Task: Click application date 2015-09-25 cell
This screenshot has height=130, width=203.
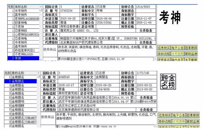Action: (x=70, y=19)
